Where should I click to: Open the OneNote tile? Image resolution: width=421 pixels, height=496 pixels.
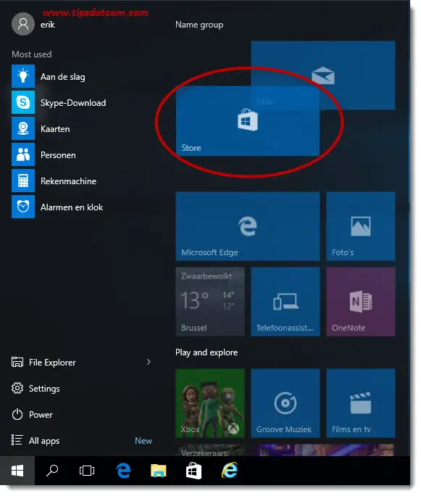361,302
